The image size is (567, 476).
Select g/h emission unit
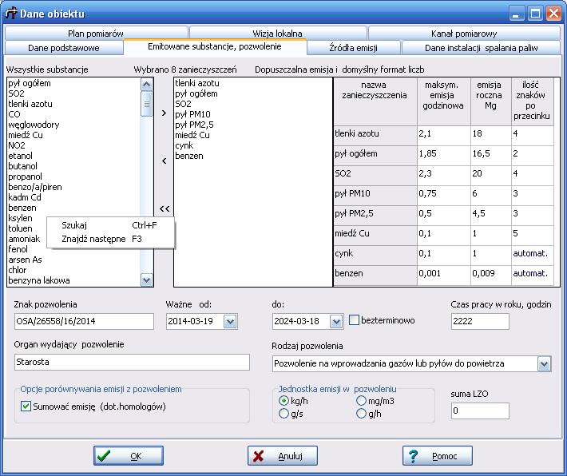pyautogui.click(x=361, y=414)
